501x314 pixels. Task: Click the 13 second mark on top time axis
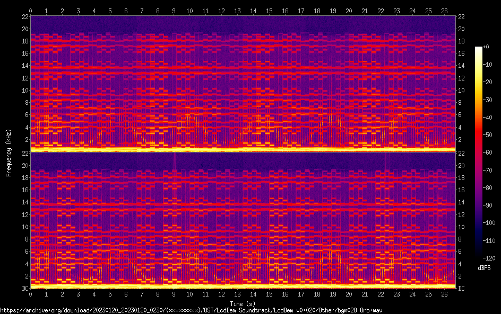pos(237,11)
